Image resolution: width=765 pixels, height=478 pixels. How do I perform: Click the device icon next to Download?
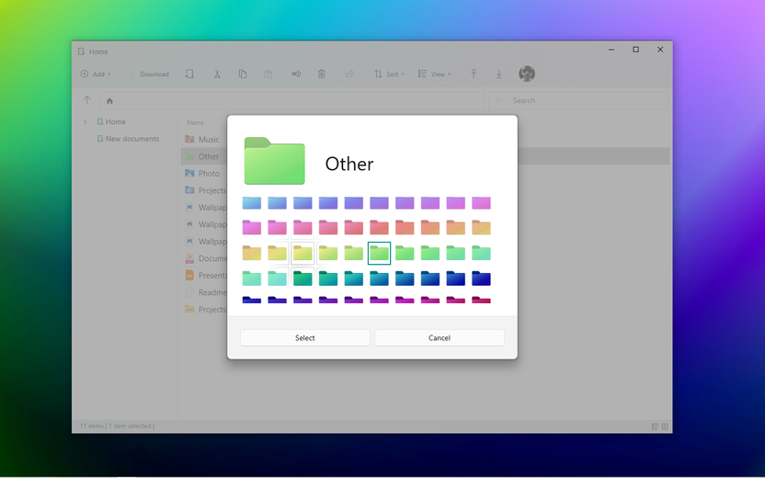[x=189, y=74]
